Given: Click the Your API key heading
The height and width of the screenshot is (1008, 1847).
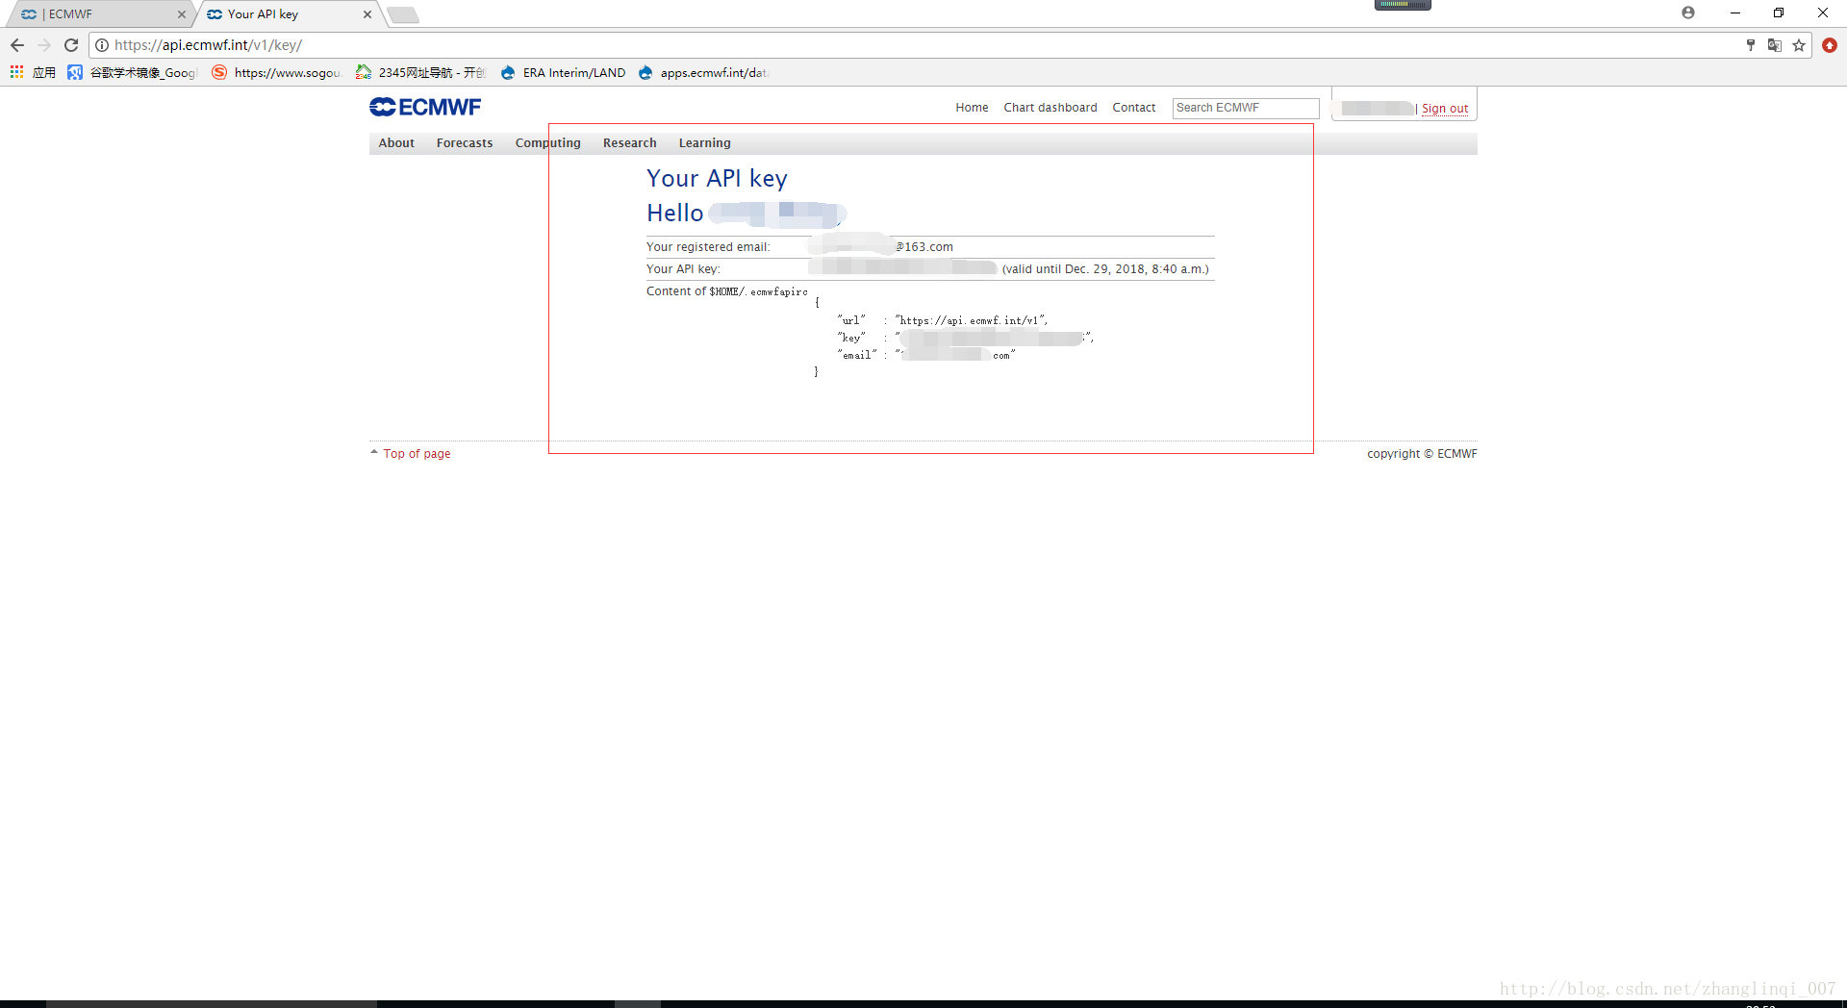Looking at the screenshot, I should point(717,179).
